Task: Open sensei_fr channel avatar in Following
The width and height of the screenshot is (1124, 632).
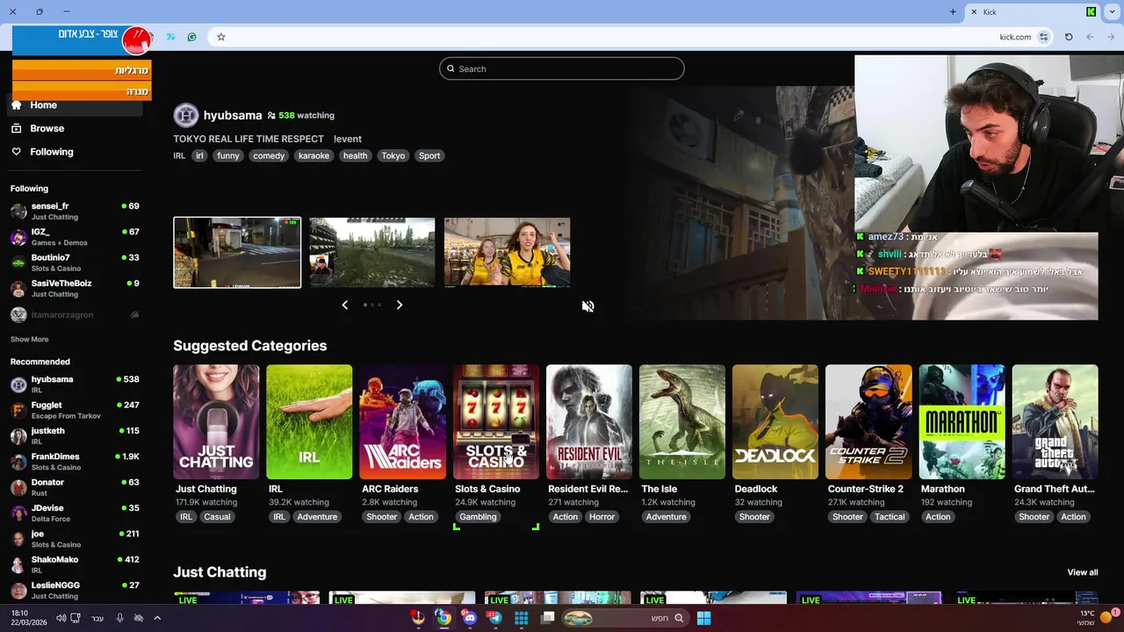Action: (x=18, y=212)
